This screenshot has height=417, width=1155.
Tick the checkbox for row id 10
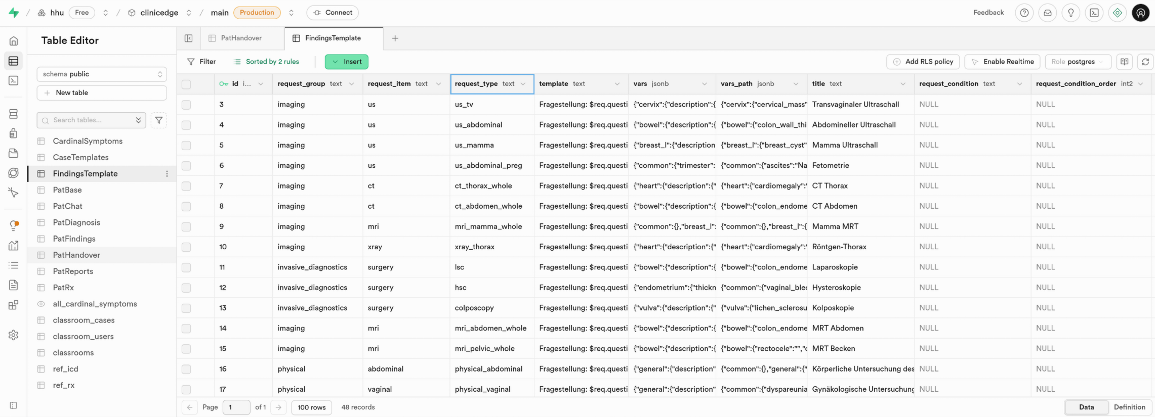pos(186,247)
